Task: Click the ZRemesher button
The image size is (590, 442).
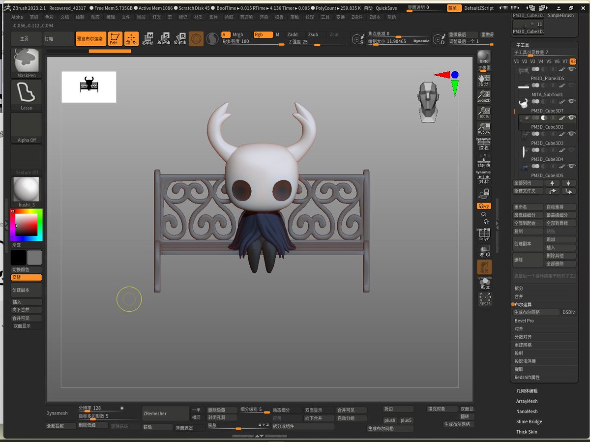Action: pyautogui.click(x=165, y=413)
